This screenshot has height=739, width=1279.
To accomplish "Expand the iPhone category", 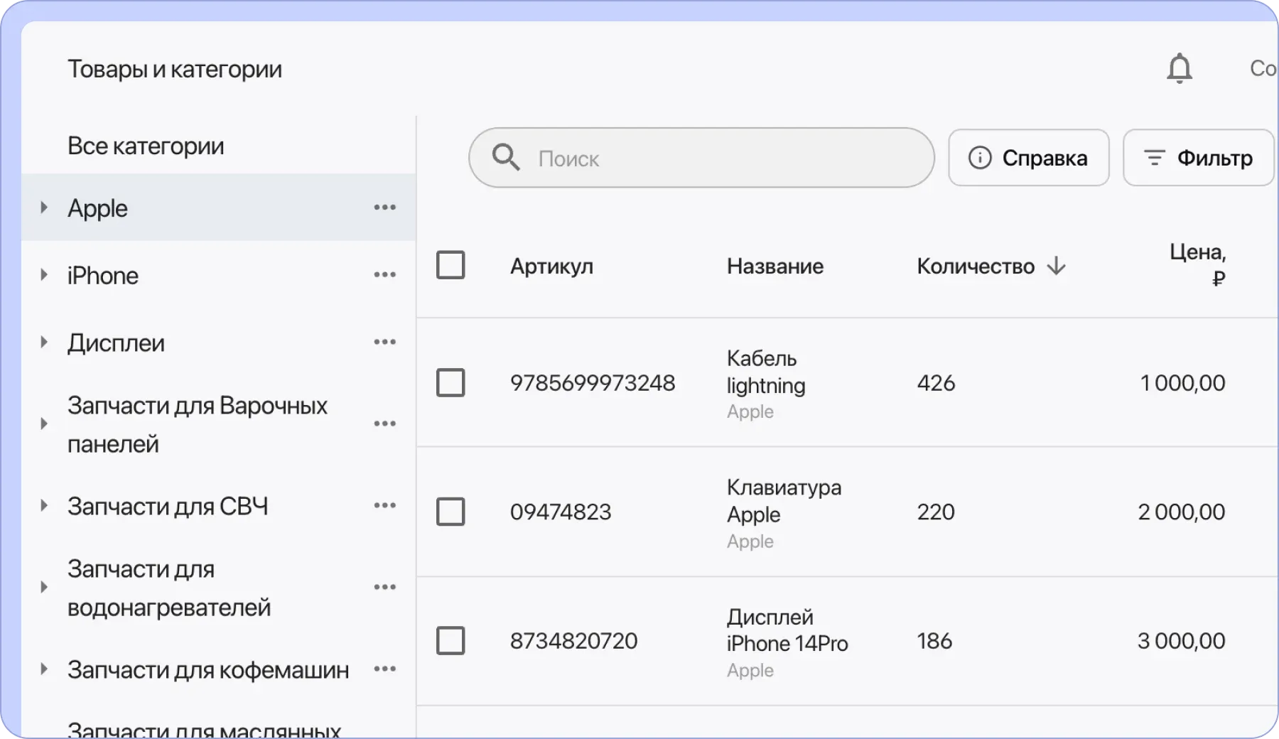I will click(x=44, y=274).
